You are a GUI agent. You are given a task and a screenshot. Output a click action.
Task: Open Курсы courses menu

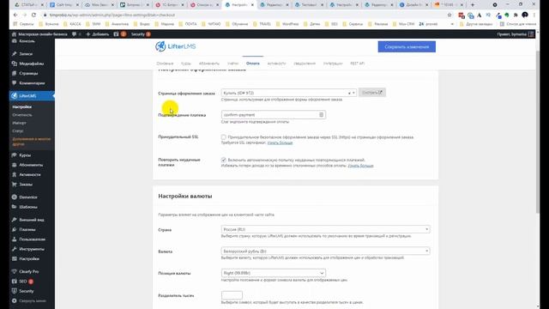tap(25, 155)
